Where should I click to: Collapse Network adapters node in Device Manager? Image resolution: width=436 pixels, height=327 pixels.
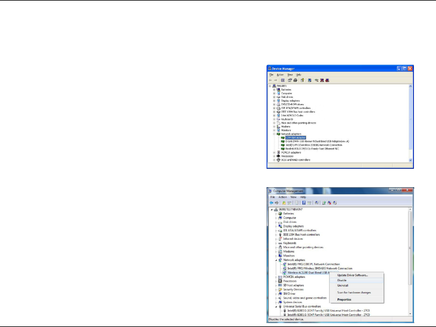(x=274, y=134)
